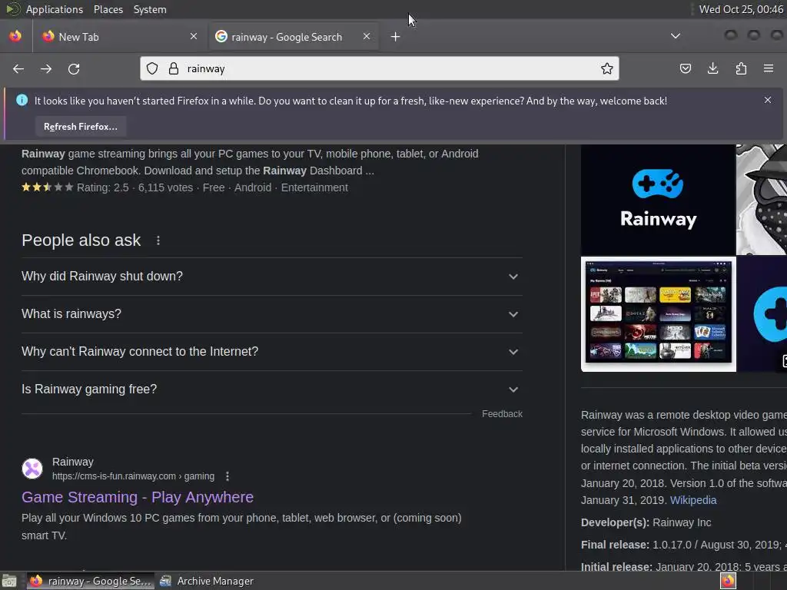This screenshot has height=590, width=787.
Task: Open the Extensions puzzle icon
Action: pyautogui.click(x=741, y=68)
